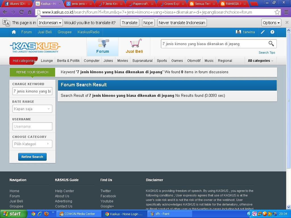Switch to the jenis jenis Google tab
Image resolution: width=291 pixels, height=218 pixels.
pos(79,4)
